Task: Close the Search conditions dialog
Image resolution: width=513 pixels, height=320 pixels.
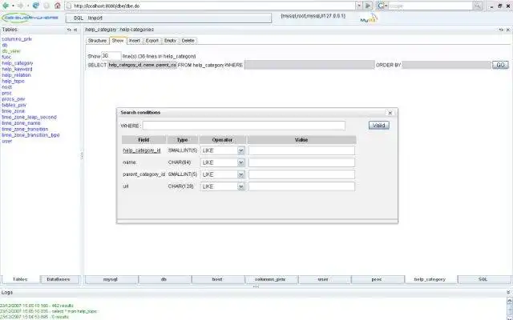Action: pyautogui.click(x=390, y=113)
